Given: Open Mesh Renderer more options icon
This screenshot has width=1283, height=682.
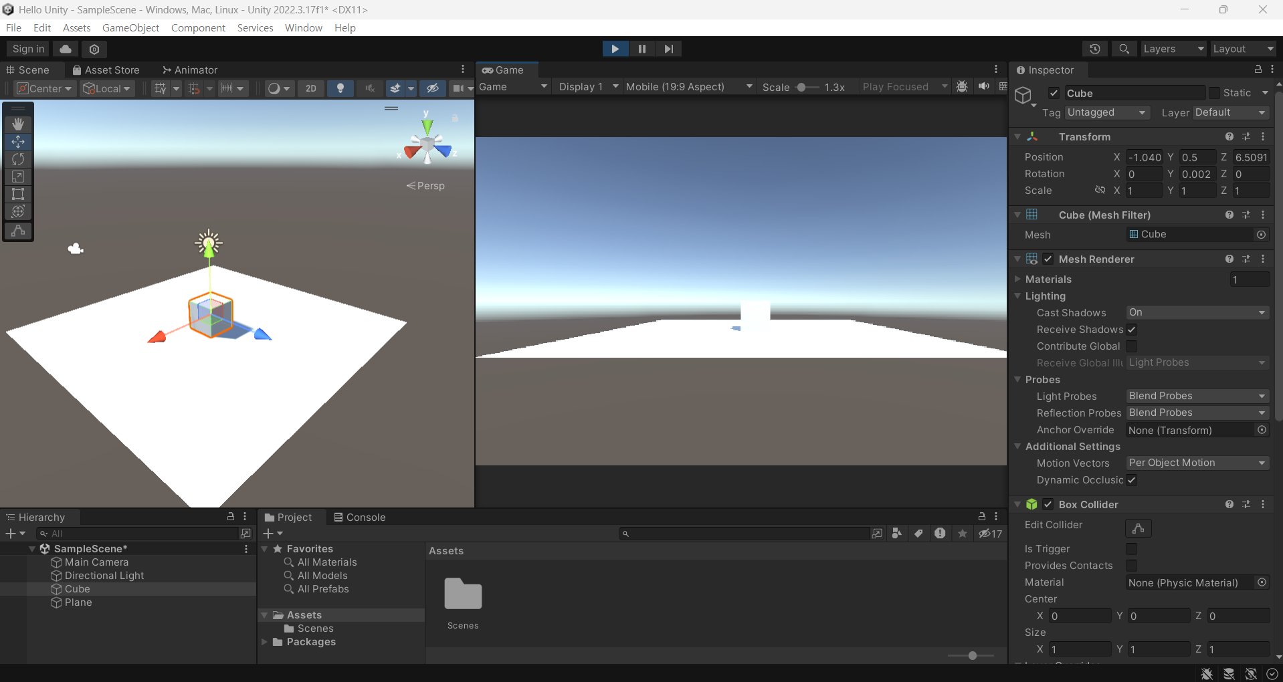Looking at the screenshot, I should click(x=1263, y=259).
